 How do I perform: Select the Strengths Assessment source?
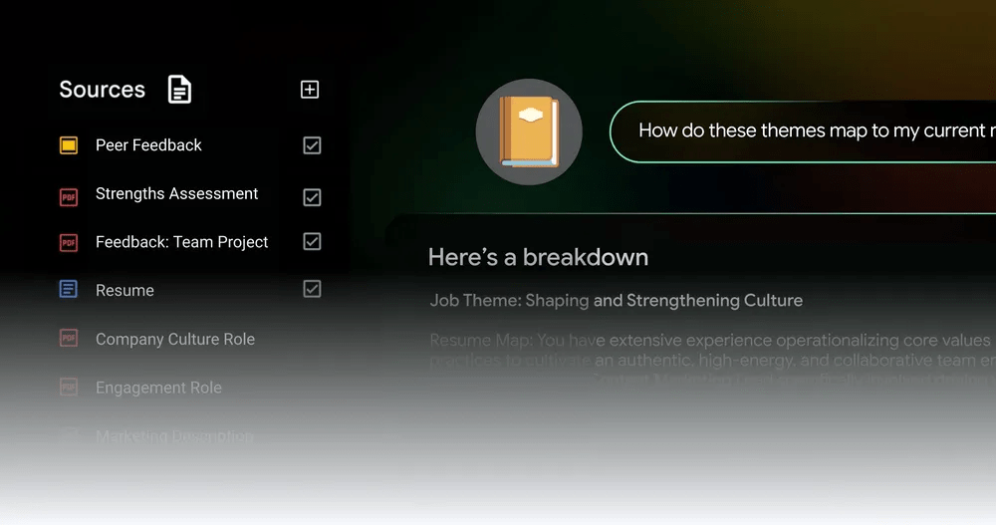tap(176, 194)
